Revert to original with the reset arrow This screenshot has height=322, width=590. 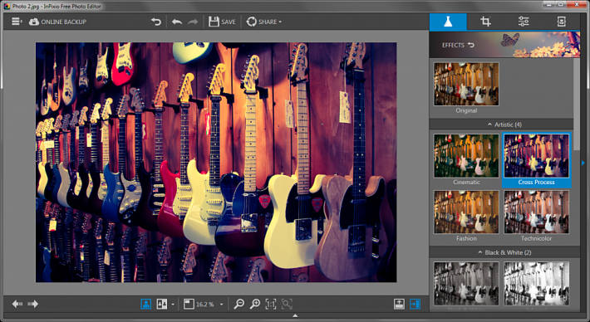pyautogui.click(x=155, y=22)
